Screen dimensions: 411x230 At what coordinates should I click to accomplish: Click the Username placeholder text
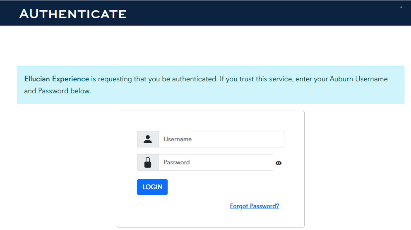click(178, 139)
